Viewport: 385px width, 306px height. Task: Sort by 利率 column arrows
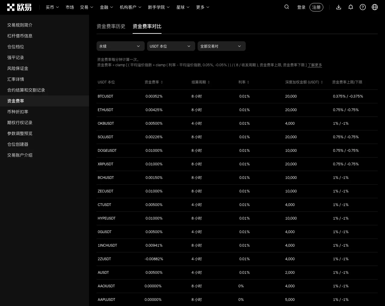[x=248, y=82]
